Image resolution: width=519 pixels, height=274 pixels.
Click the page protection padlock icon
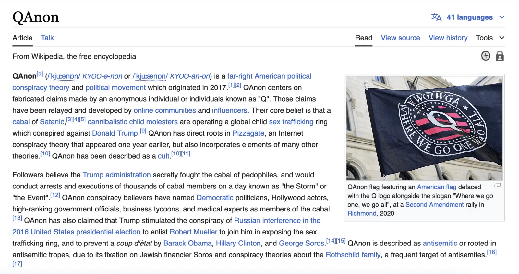click(x=500, y=56)
